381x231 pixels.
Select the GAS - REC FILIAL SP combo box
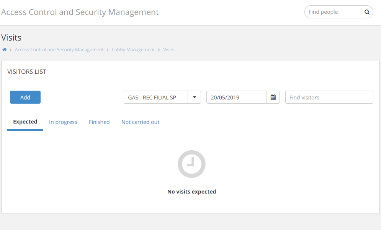(x=156, y=98)
